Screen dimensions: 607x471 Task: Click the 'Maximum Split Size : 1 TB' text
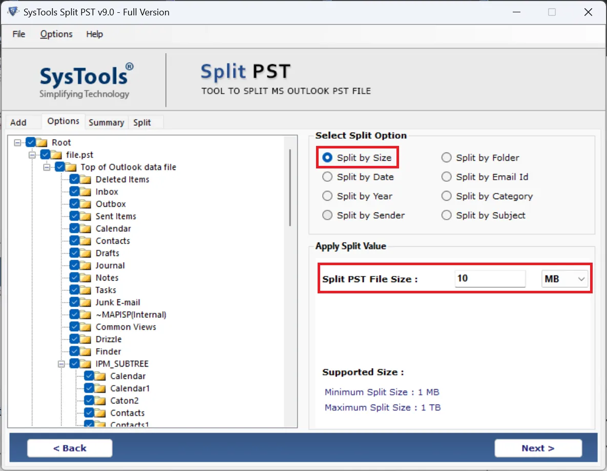(x=383, y=408)
